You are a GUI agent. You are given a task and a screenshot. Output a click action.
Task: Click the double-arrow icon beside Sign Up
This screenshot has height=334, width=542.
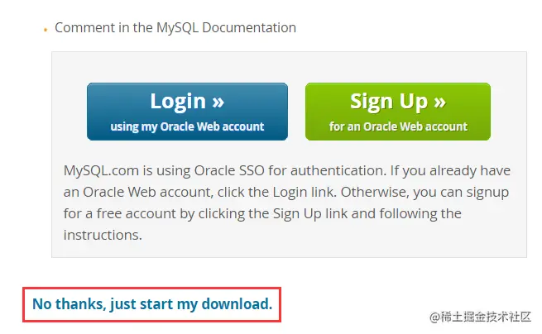[439, 103]
